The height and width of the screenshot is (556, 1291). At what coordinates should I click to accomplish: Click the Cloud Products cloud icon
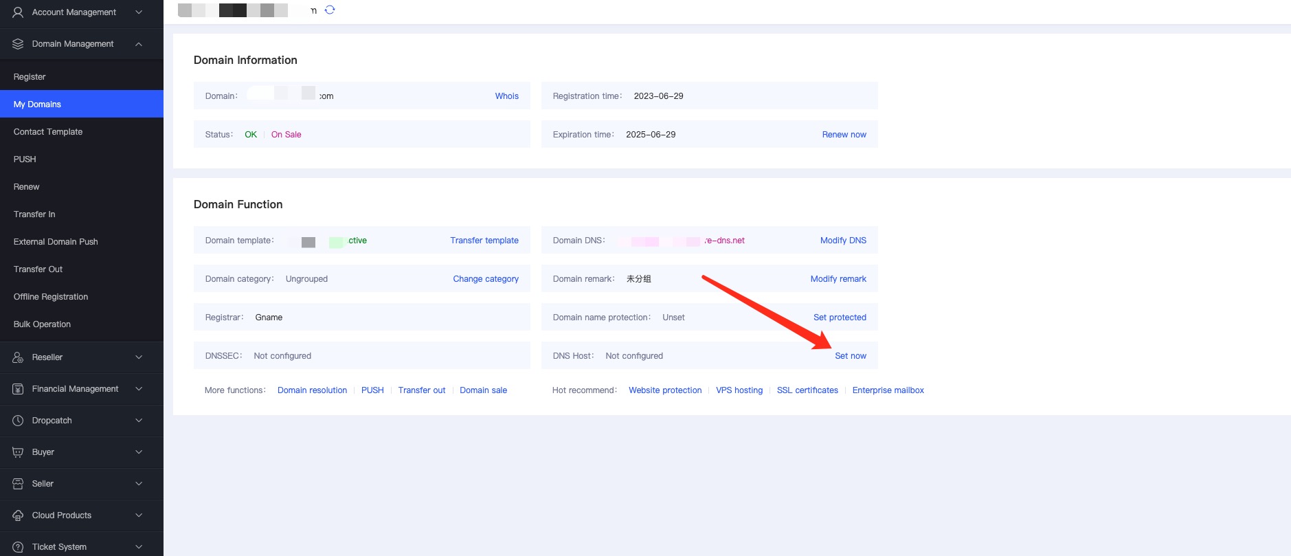[18, 515]
